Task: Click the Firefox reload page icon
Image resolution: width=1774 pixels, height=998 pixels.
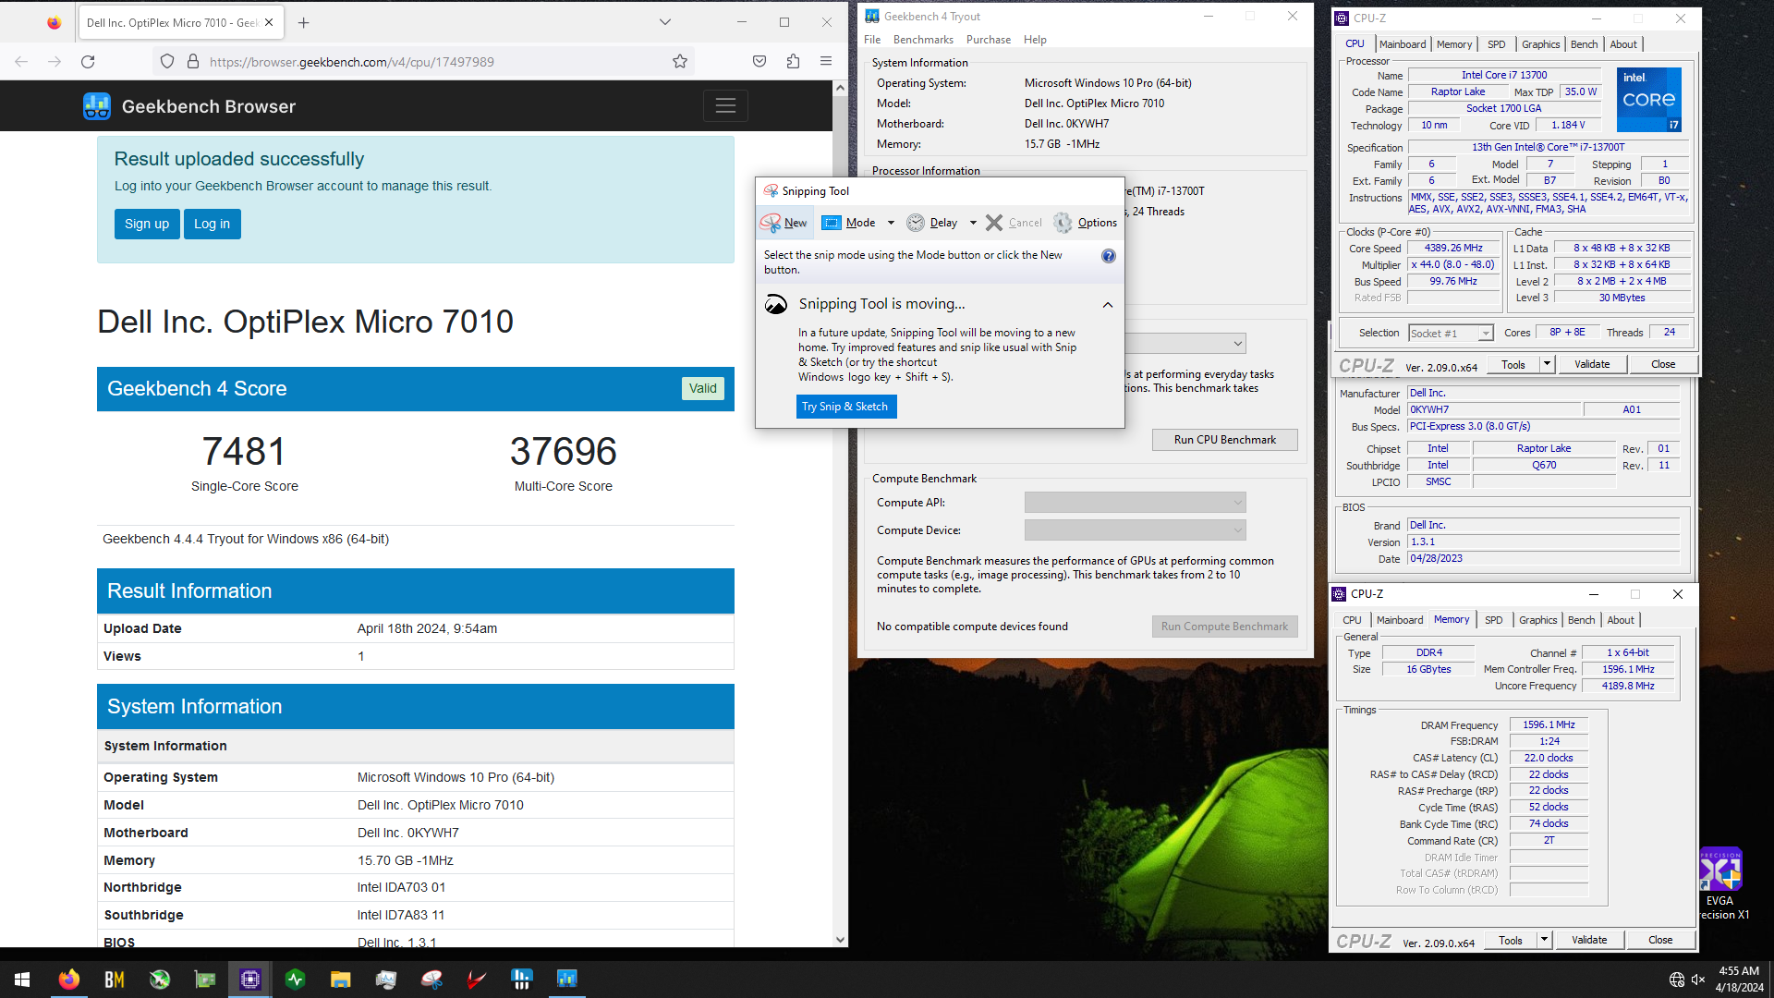Action: 88,61
